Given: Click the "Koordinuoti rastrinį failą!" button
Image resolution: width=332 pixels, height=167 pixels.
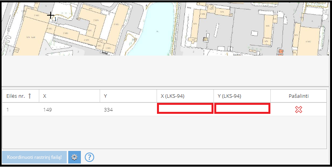Looking at the screenshot, I should click(34, 157).
